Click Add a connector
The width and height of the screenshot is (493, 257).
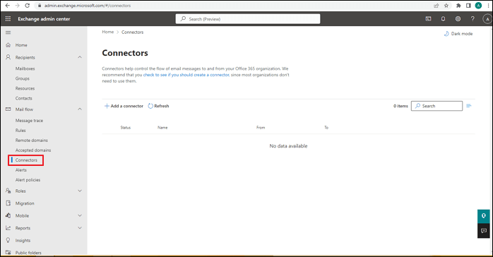(124, 106)
